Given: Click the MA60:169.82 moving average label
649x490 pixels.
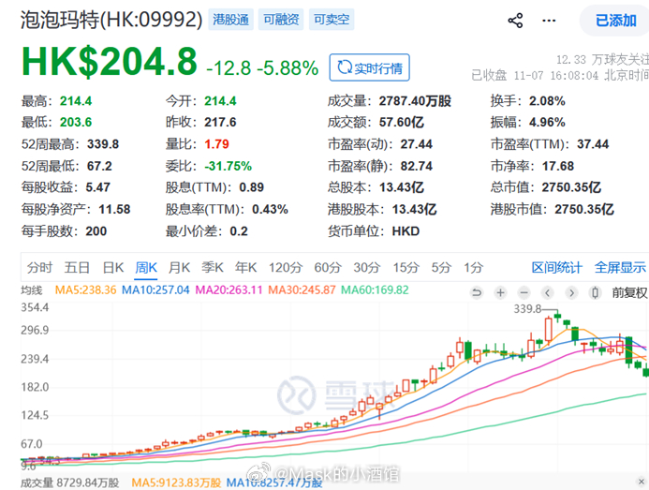Looking at the screenshot, I should pyautogui.click(x=375, y=290).
